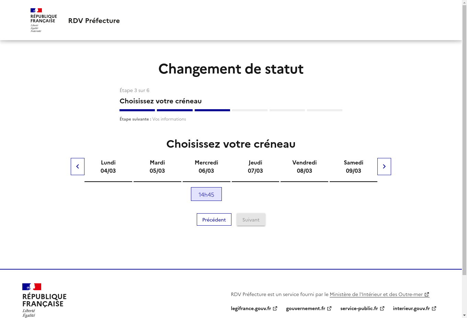Go to next week with right chevron
This screenshot has height=318, width=467.
[x=384, y=167]
